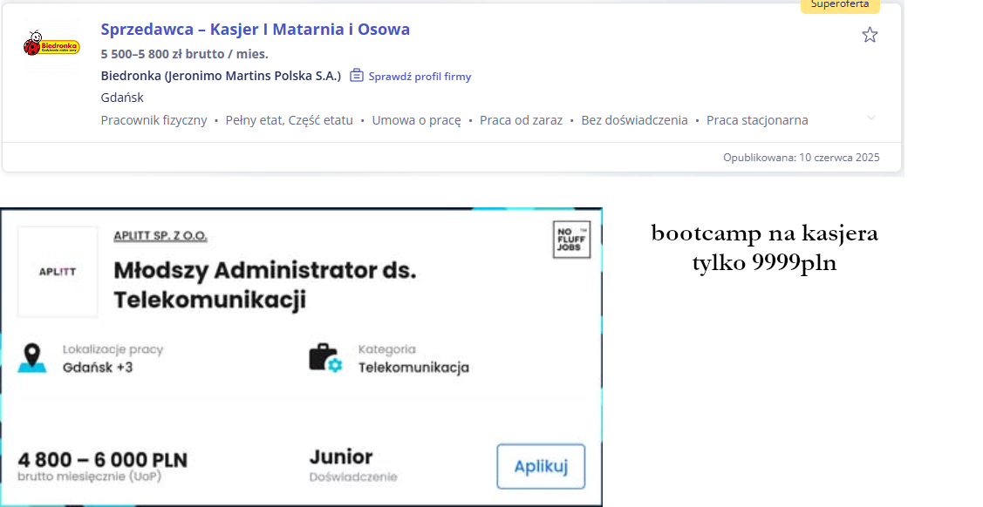Click the Umowa o pracę tag
The height and width of the screenshot is (507, 983).
416,120
